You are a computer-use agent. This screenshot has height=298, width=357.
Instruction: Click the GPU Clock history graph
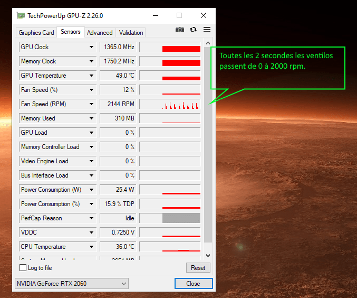[170, 47]
